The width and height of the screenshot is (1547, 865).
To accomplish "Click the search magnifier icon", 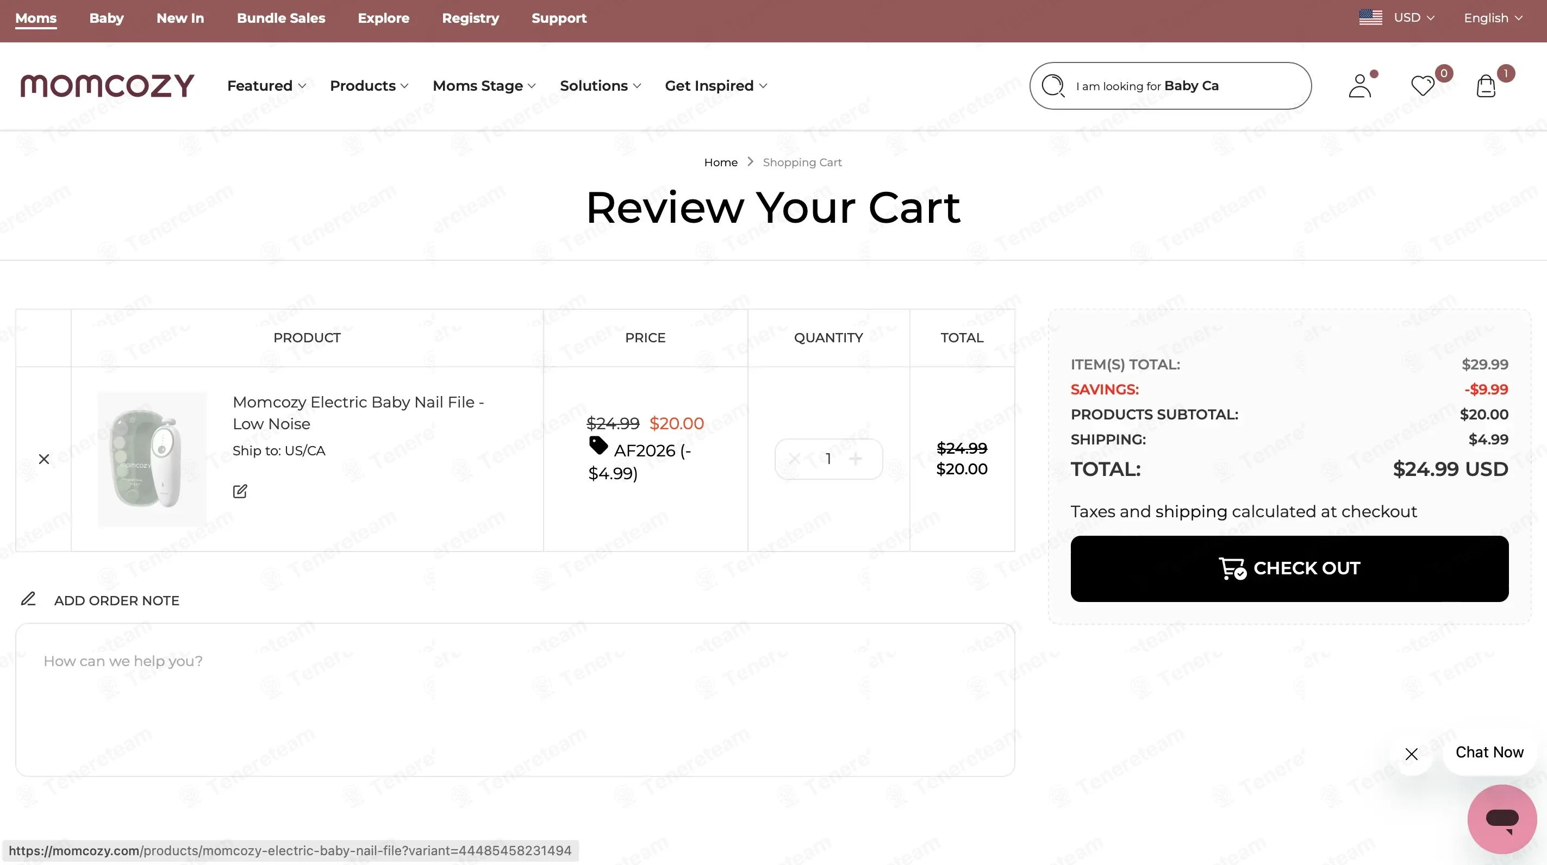I will [x=1053, y=86].
